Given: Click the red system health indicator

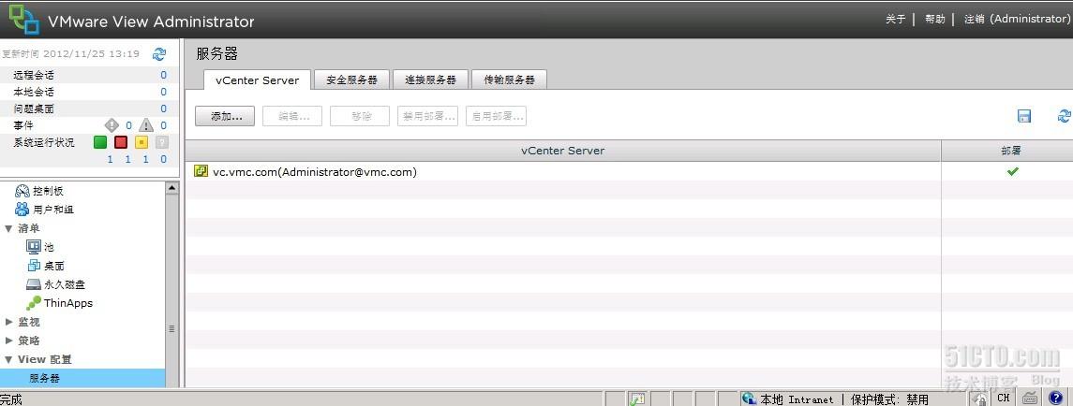Looking at the screenshot, I should [x=121, y=142].
